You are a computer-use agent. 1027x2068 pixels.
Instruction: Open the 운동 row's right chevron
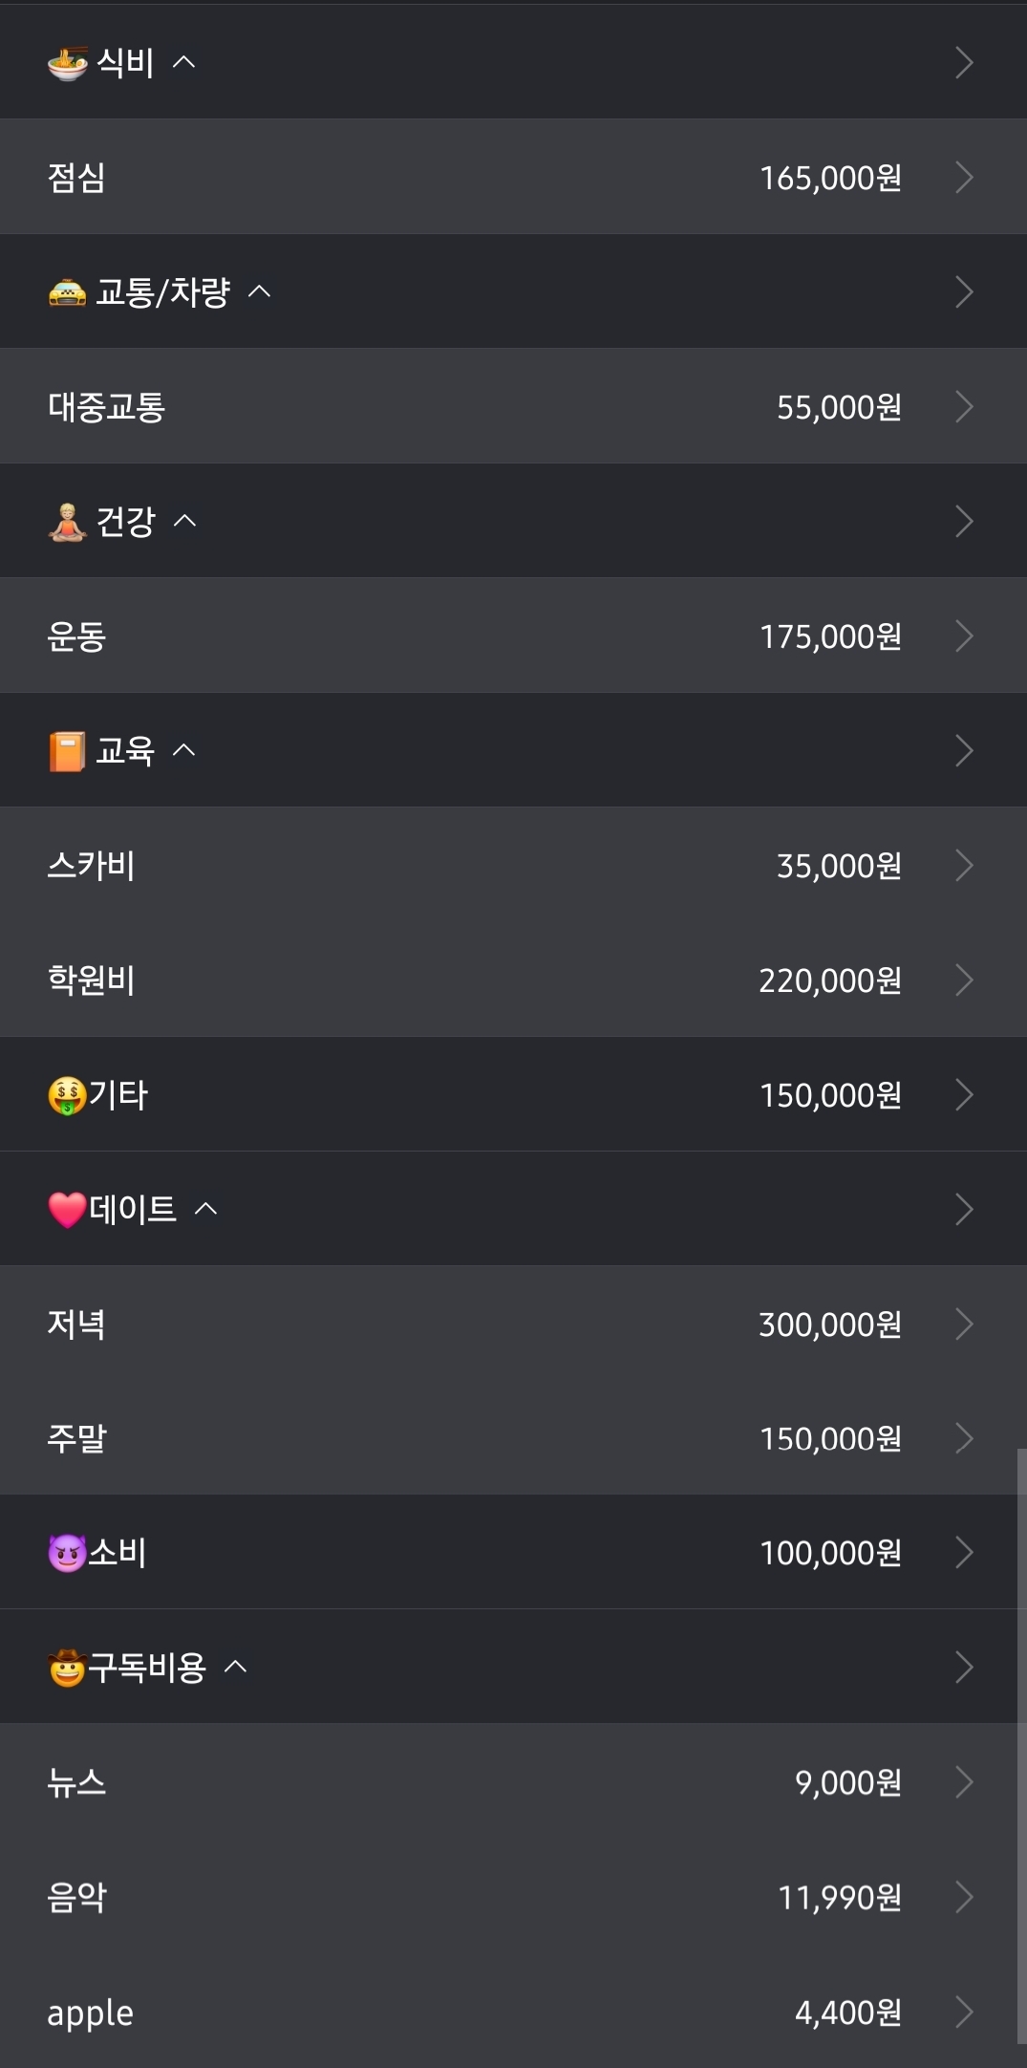964,635
